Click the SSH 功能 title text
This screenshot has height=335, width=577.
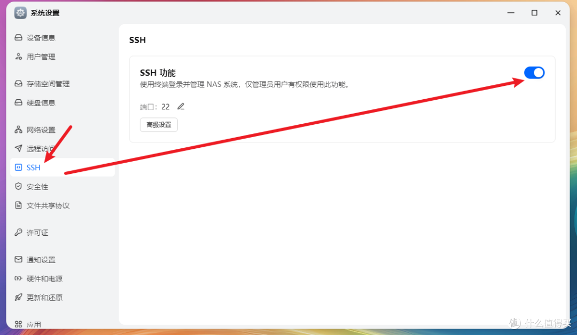point(158,73)
